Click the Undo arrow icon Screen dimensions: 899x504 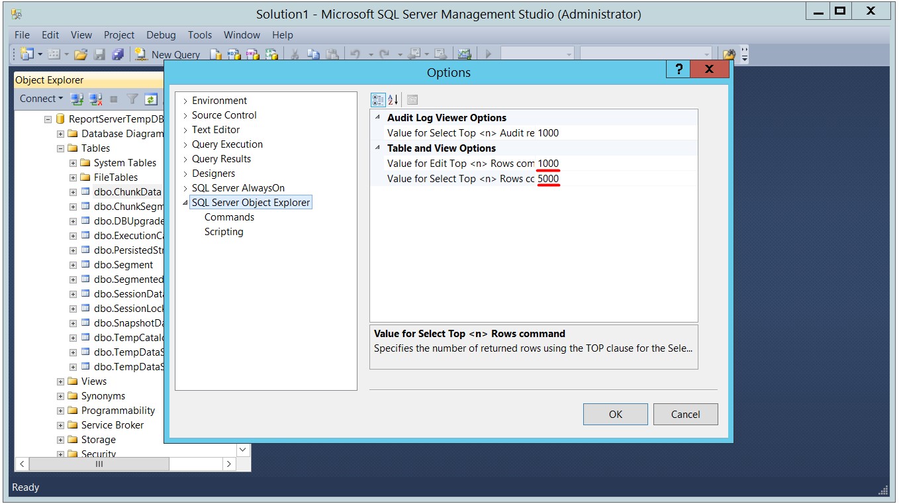(x=355, y=54)
